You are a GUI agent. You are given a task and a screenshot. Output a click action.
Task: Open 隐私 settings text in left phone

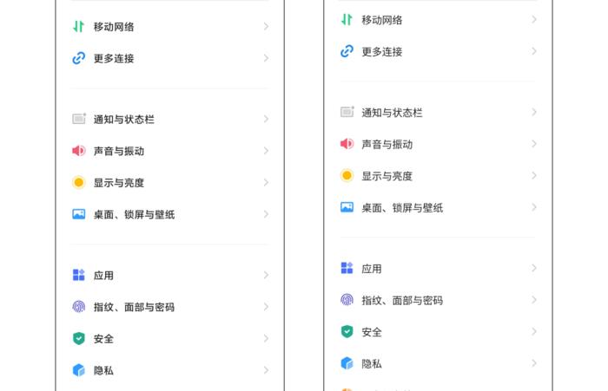103,370
